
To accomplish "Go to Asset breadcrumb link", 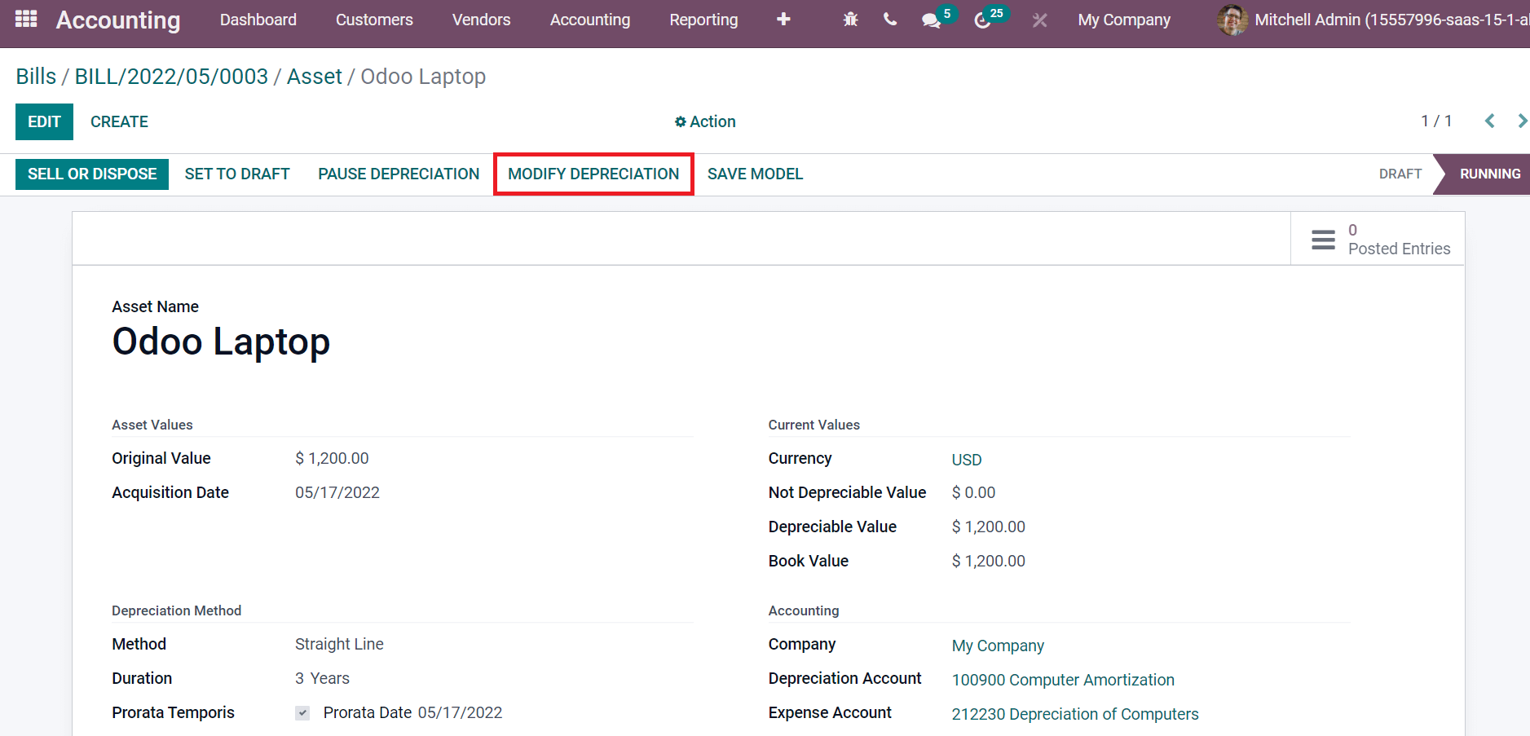I will click(315, 77).
